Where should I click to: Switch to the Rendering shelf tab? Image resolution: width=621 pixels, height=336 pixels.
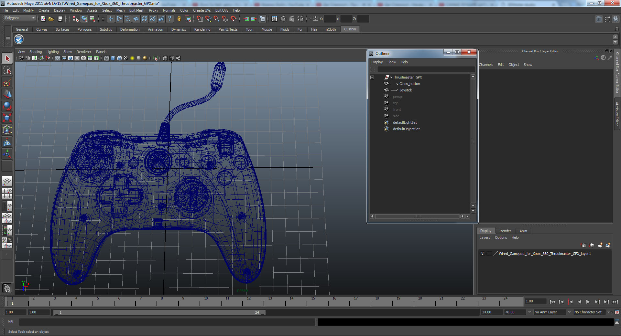202,29
